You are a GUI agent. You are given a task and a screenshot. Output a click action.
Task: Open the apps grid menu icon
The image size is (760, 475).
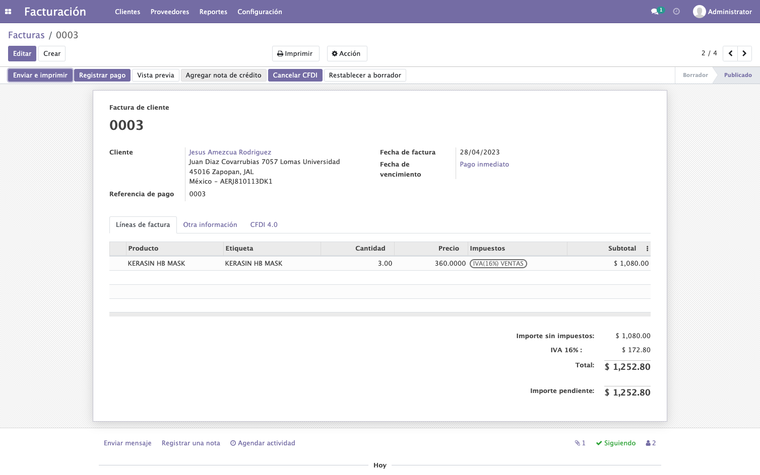point(8,12)
